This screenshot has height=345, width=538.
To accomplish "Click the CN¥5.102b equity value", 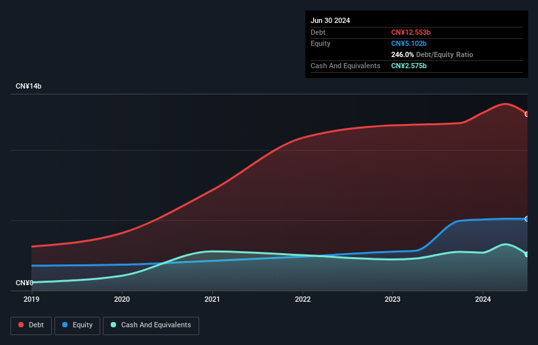I will coord(409,43).
